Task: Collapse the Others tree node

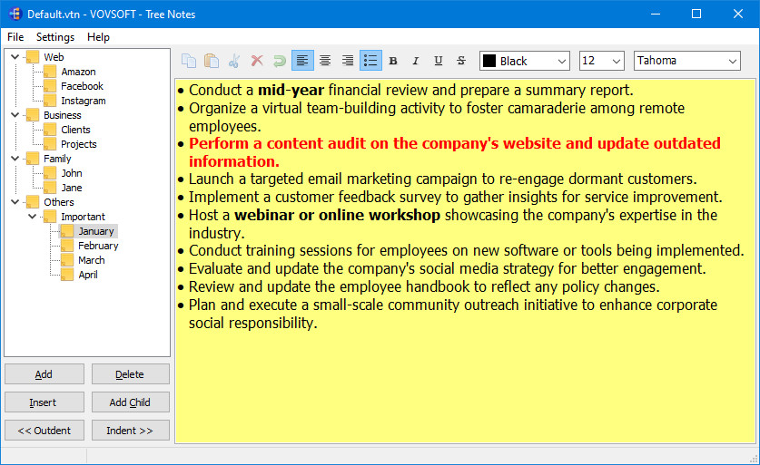Action: (x=15, y=202)
